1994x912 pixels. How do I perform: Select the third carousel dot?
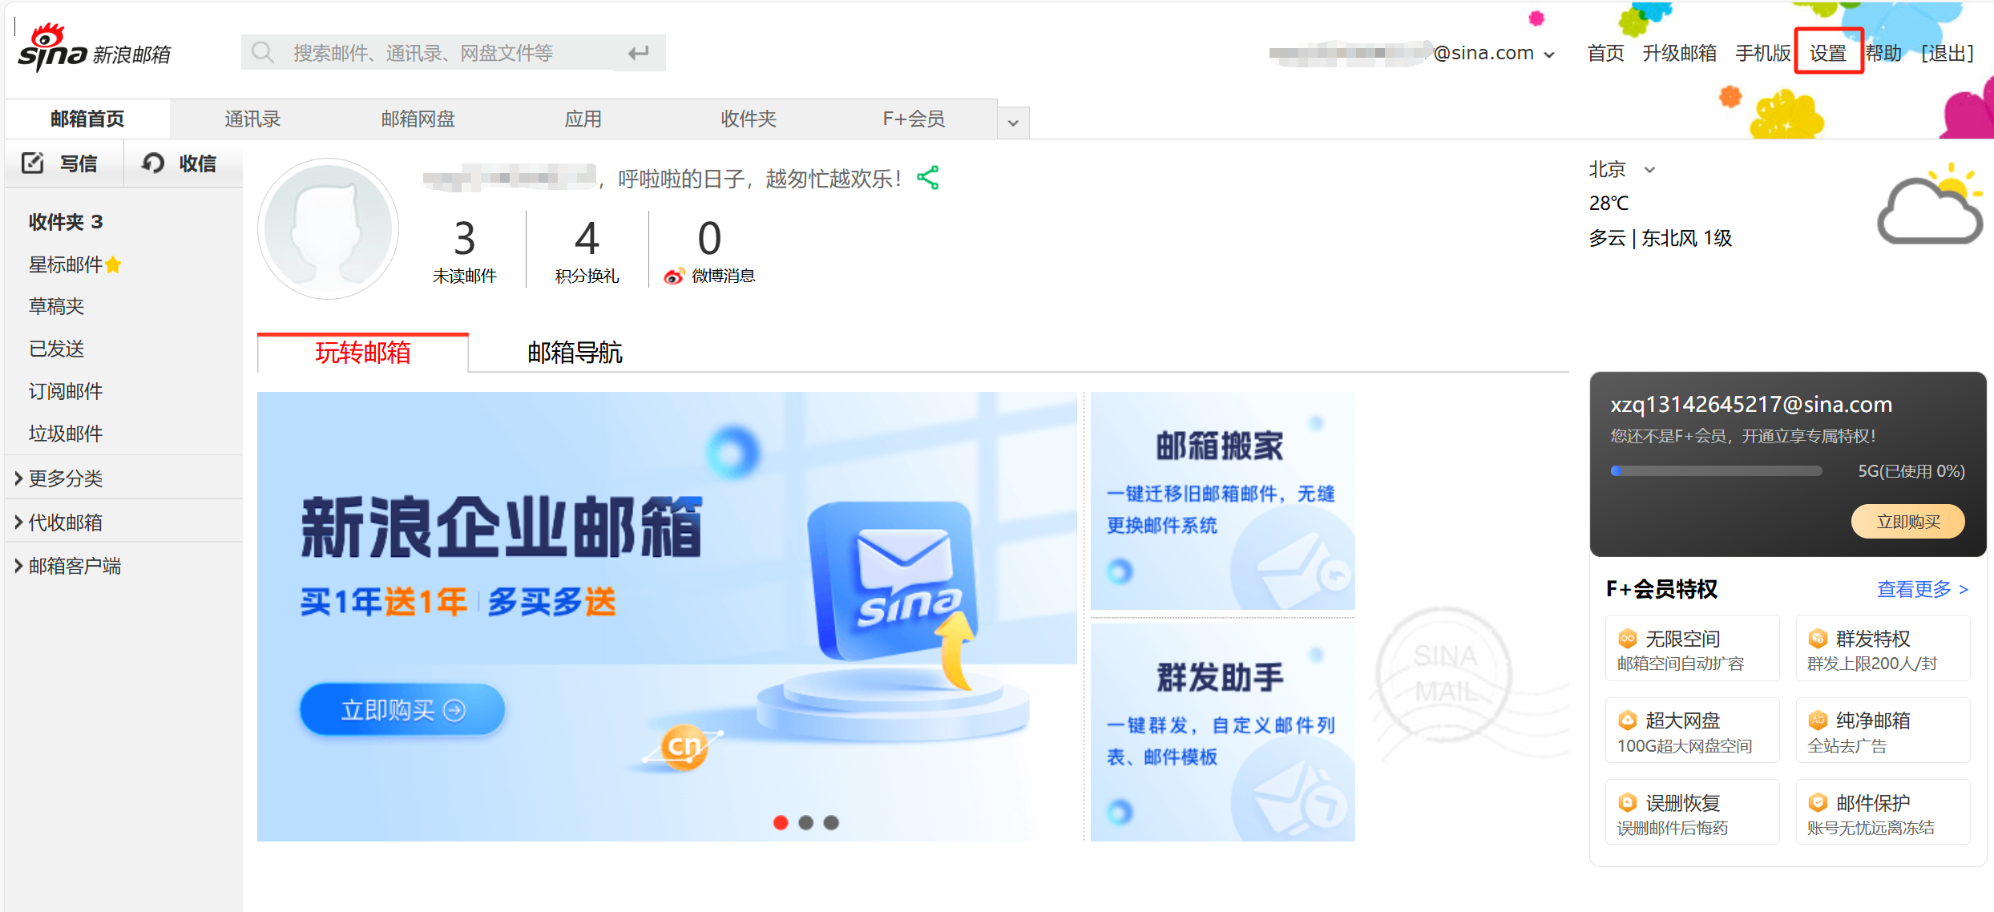[831, 822]
